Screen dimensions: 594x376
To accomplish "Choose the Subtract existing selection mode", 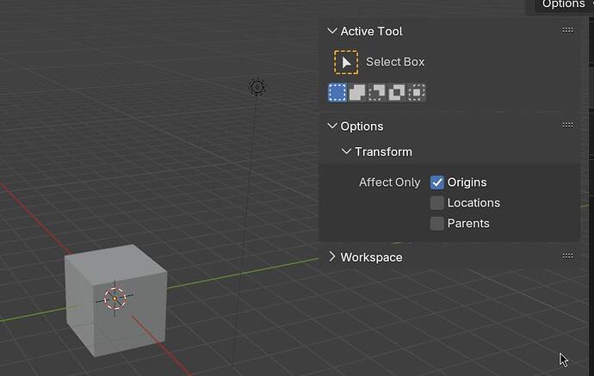I will pos(376,92).
